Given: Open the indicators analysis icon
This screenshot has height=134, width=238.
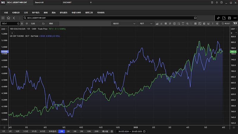Looking at the screenshot, I should point(161,24).
